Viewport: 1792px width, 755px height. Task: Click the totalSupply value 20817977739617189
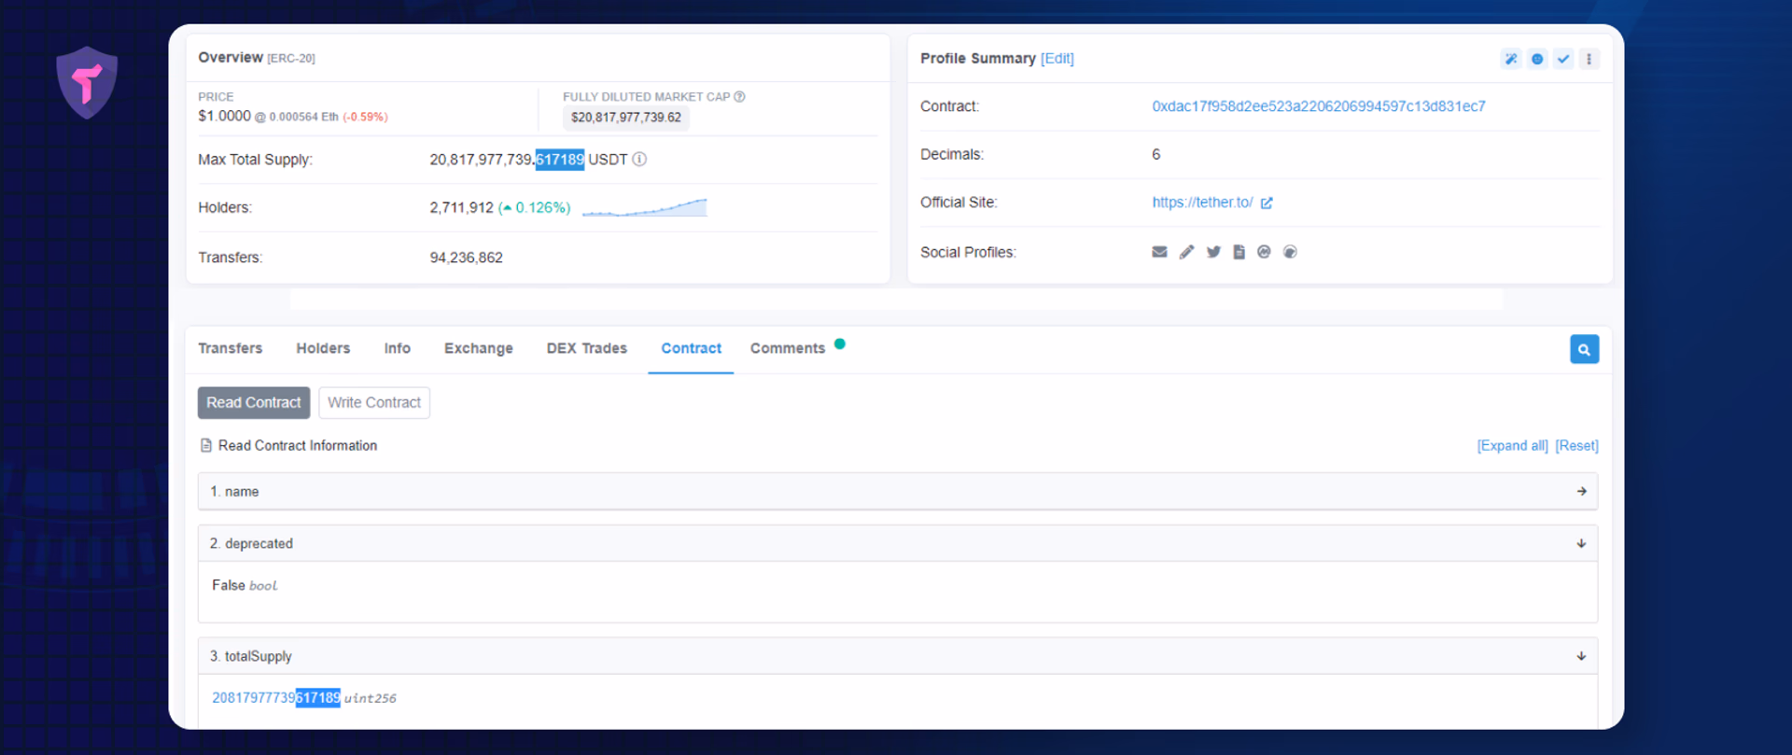pos(276,698)
